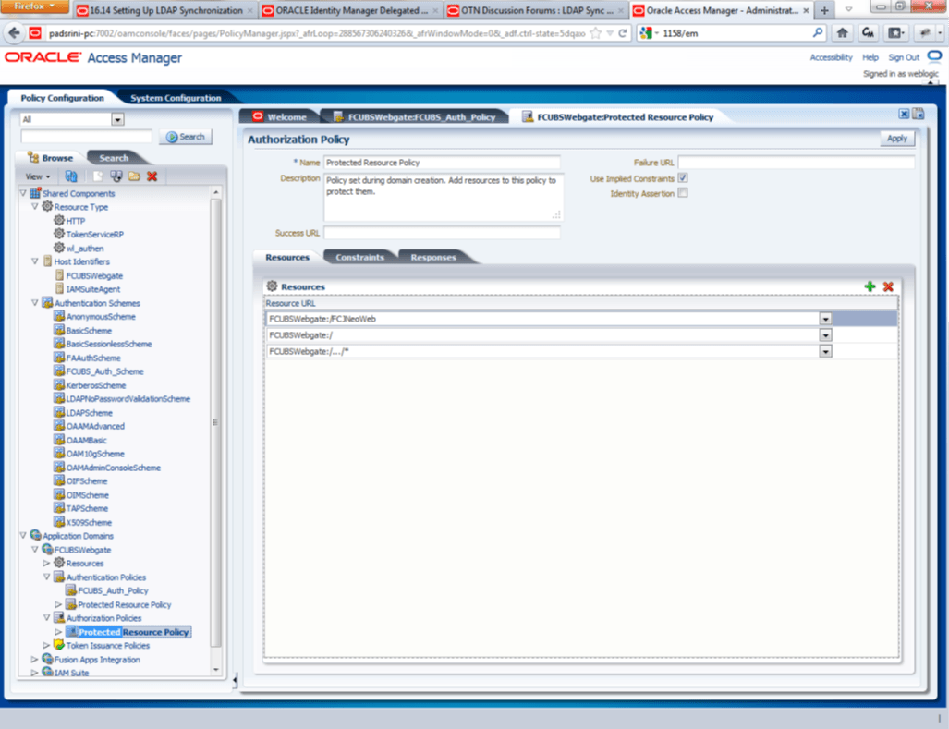
Task: Click the open folder icon in Browse toolbar
Action: click(x=134, y=176)
